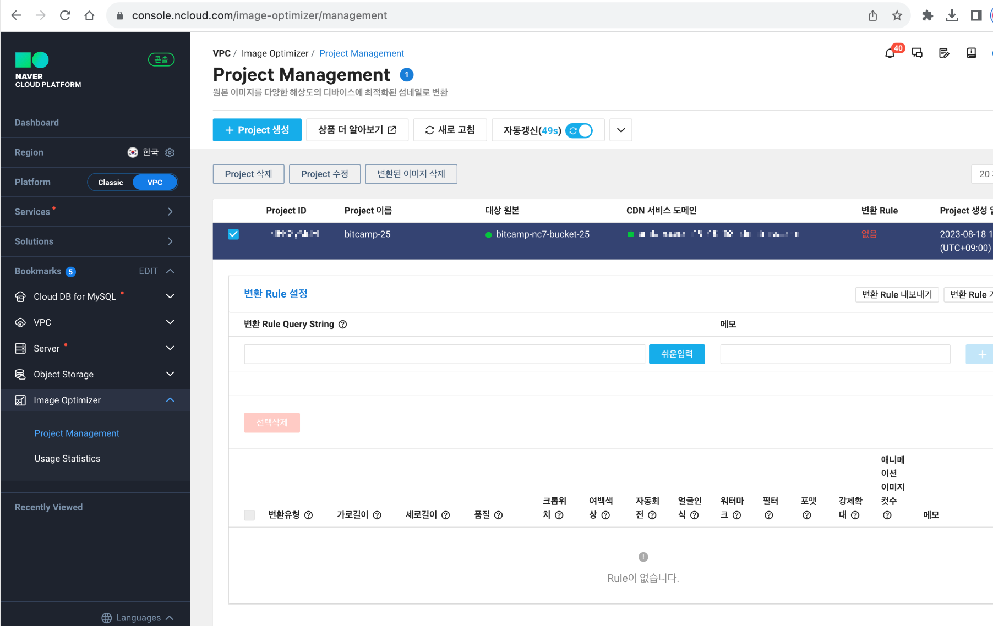
Task: Click help icon beside 크롭위치 column
Action: (559, 515)
